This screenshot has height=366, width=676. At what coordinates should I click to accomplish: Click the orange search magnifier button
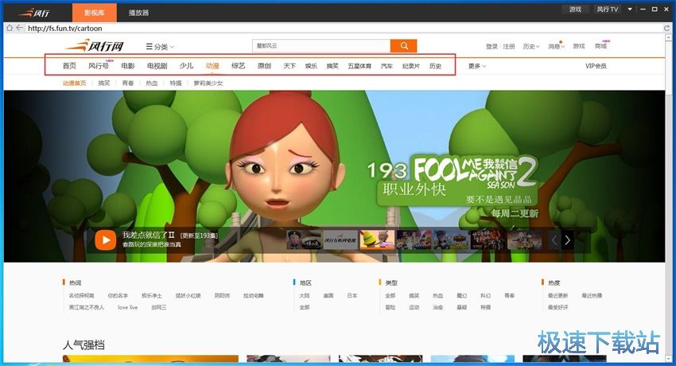[x=403, y=45]
